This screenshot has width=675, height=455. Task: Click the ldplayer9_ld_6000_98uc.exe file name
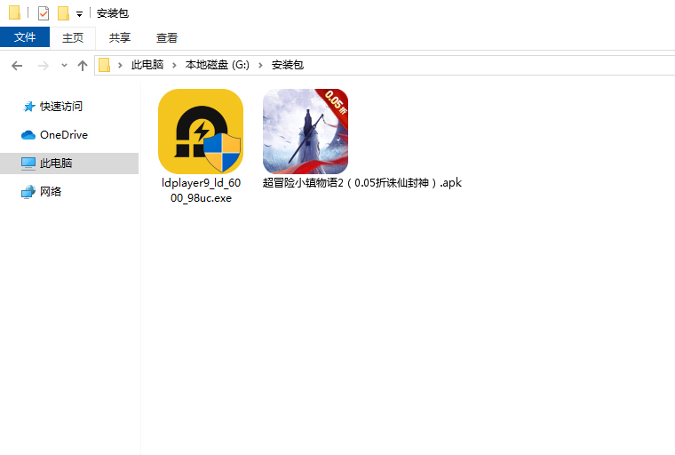point(201,190)
